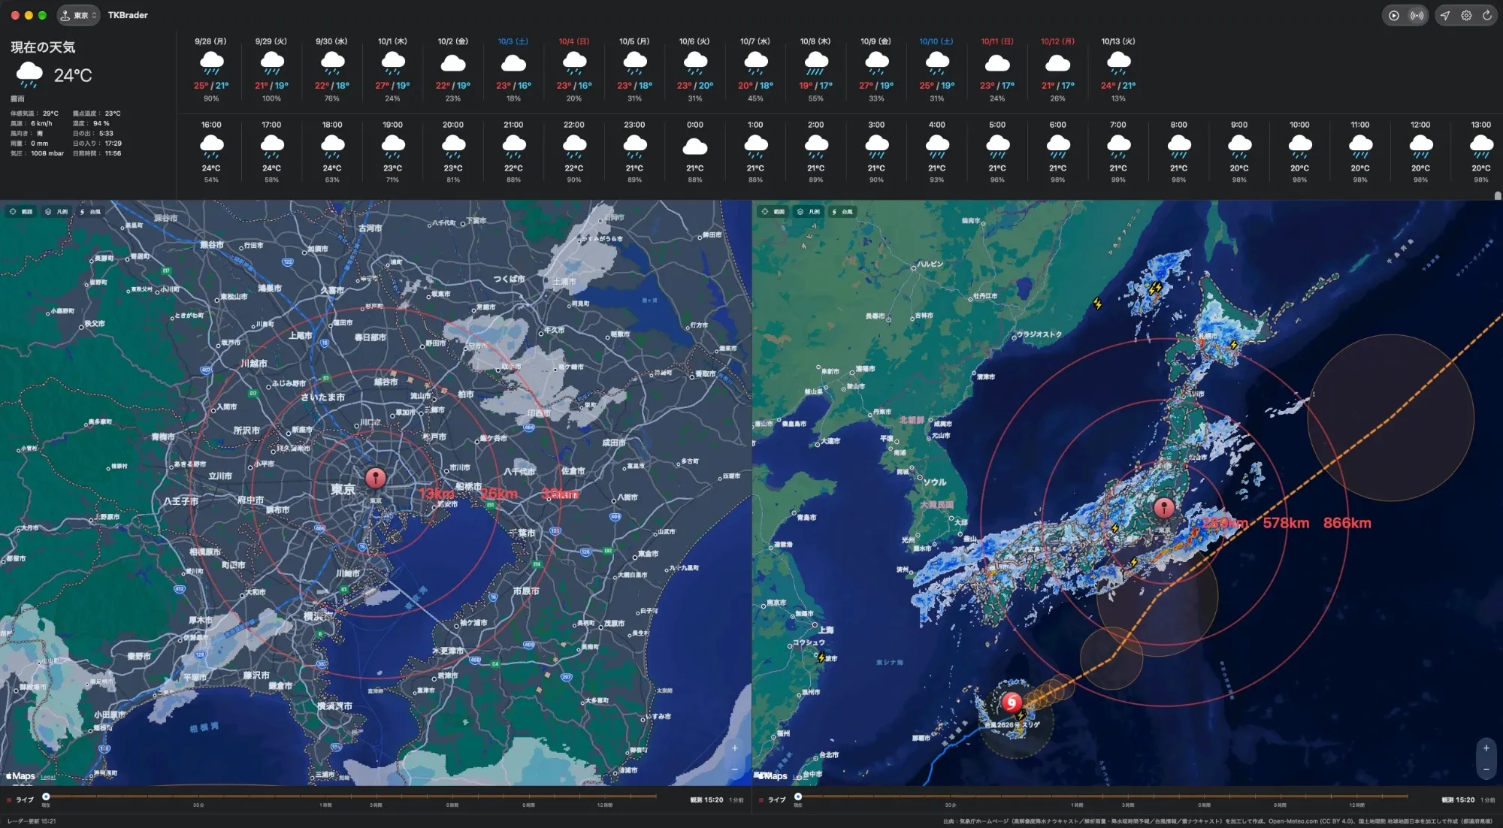Click ライブ live button under left map
The width and height of the screenshot is (1503, 828).
20,800
